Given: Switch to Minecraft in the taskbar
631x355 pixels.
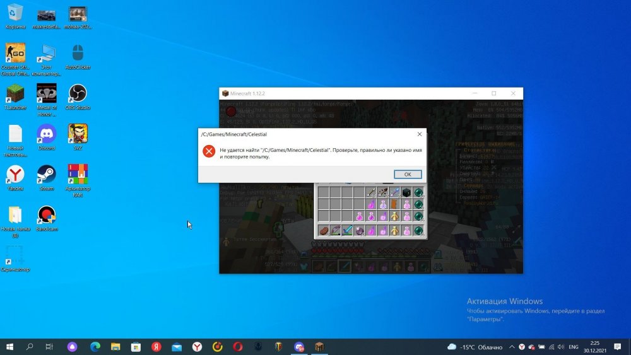Looking at the screenshot, I should (x=319, y=347).
